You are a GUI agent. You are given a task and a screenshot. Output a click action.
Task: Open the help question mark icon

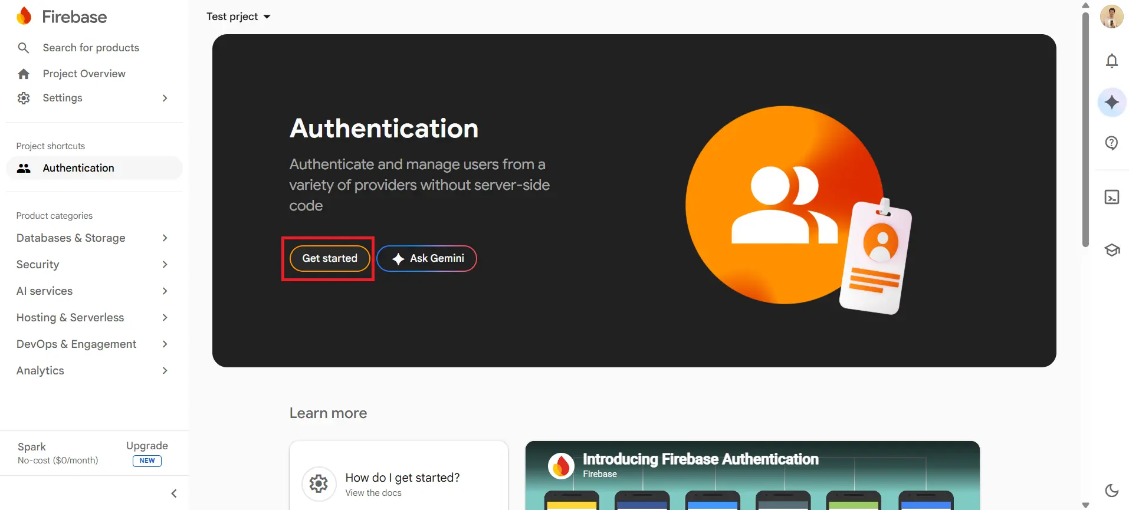click(x=1112, y=143)
